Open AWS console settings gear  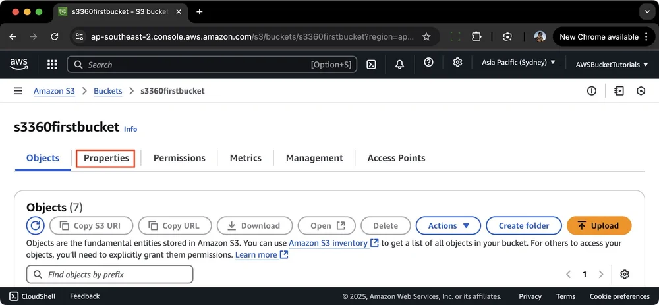(458, 63)
